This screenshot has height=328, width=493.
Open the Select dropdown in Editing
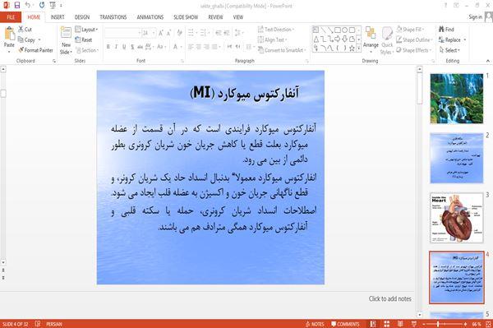click(449, 50)
